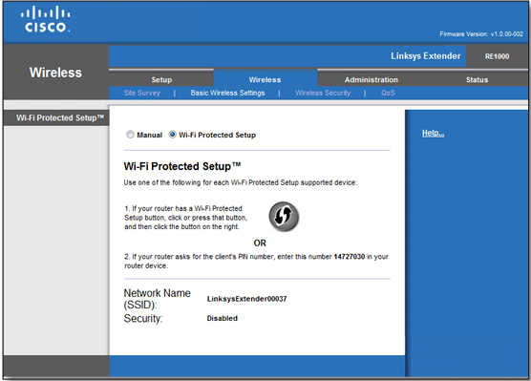Click the Wi-Fi Protected Setup push button icon
Image resolution: width=531 pixels, height=381 pixels.
point(284,217)
